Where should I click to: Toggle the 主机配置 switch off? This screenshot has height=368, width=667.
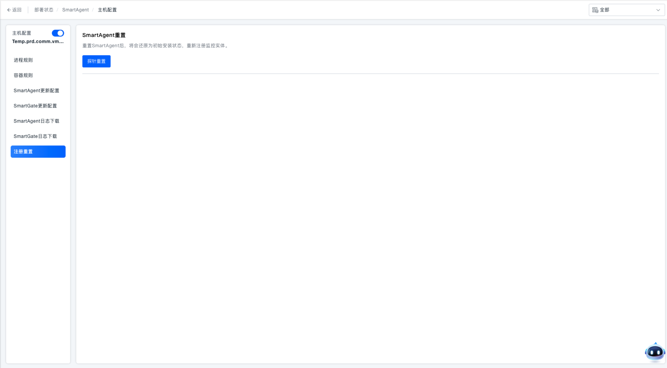pos(58,33)
